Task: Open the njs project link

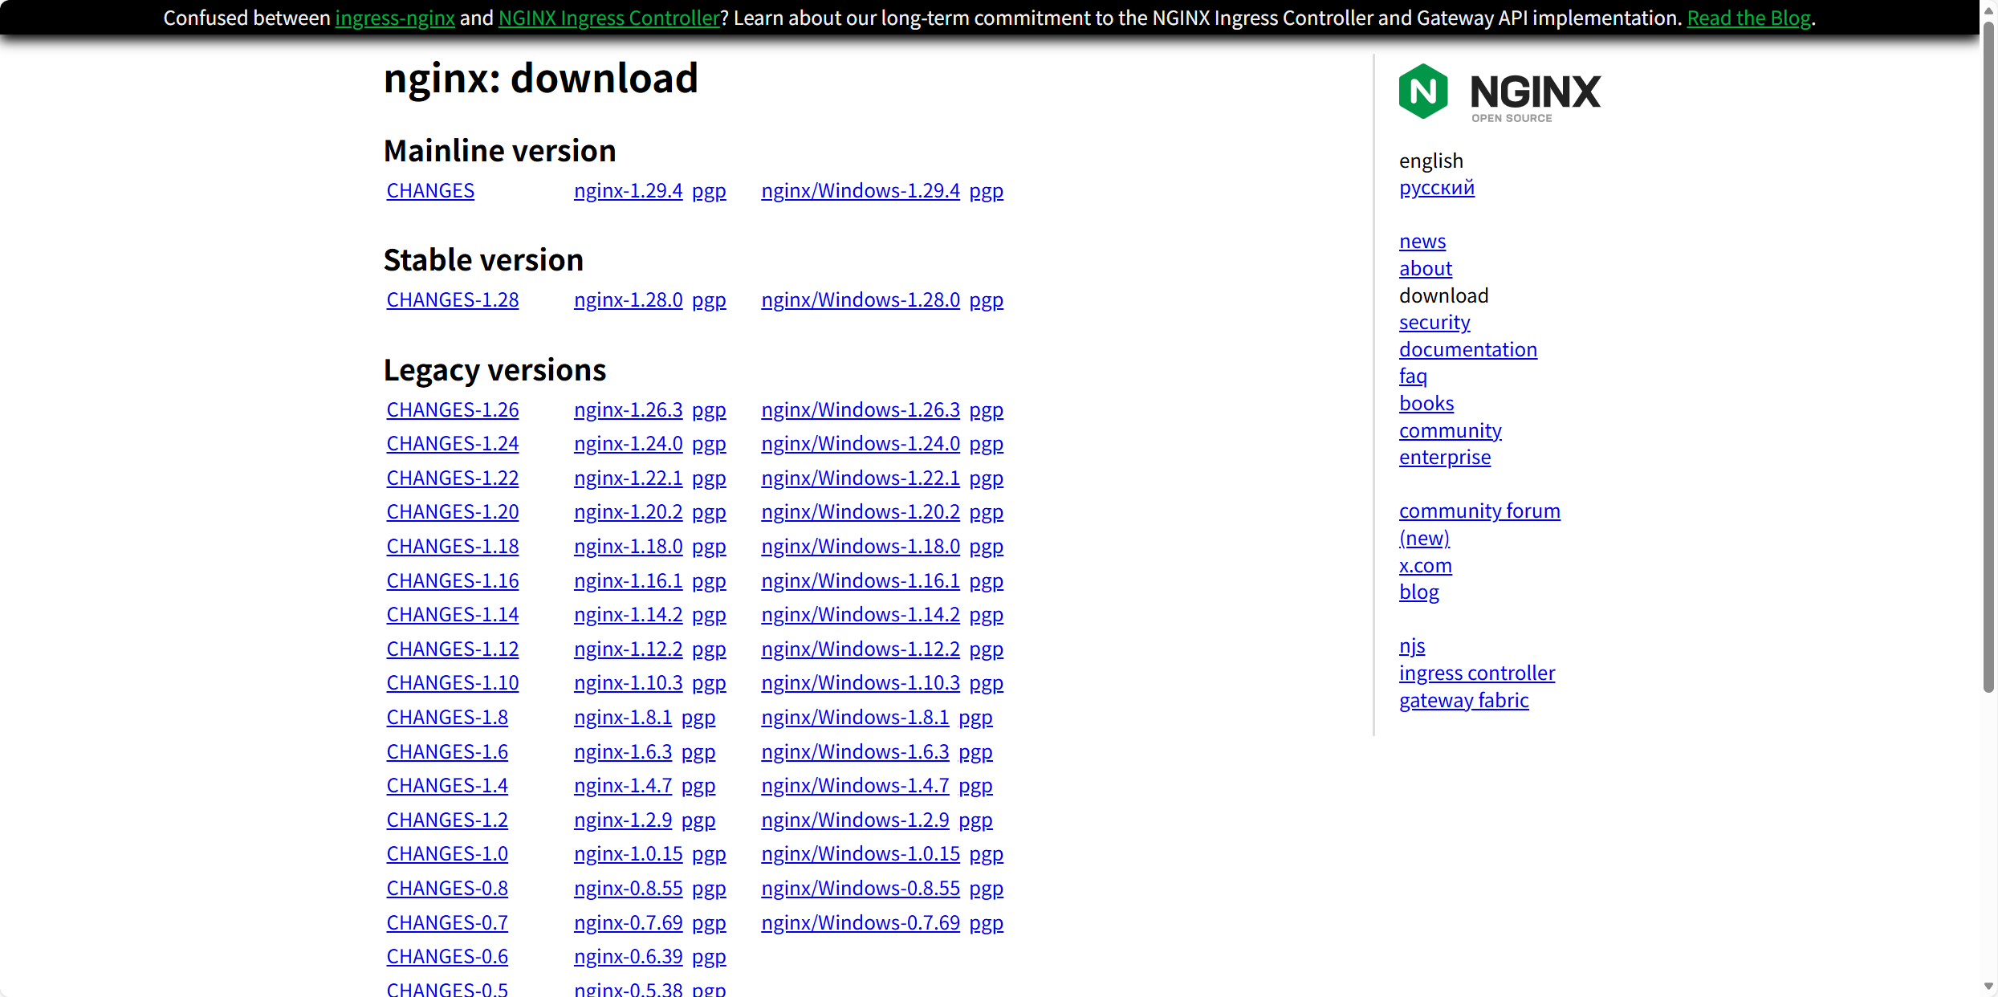Action: click(1411, 646)
